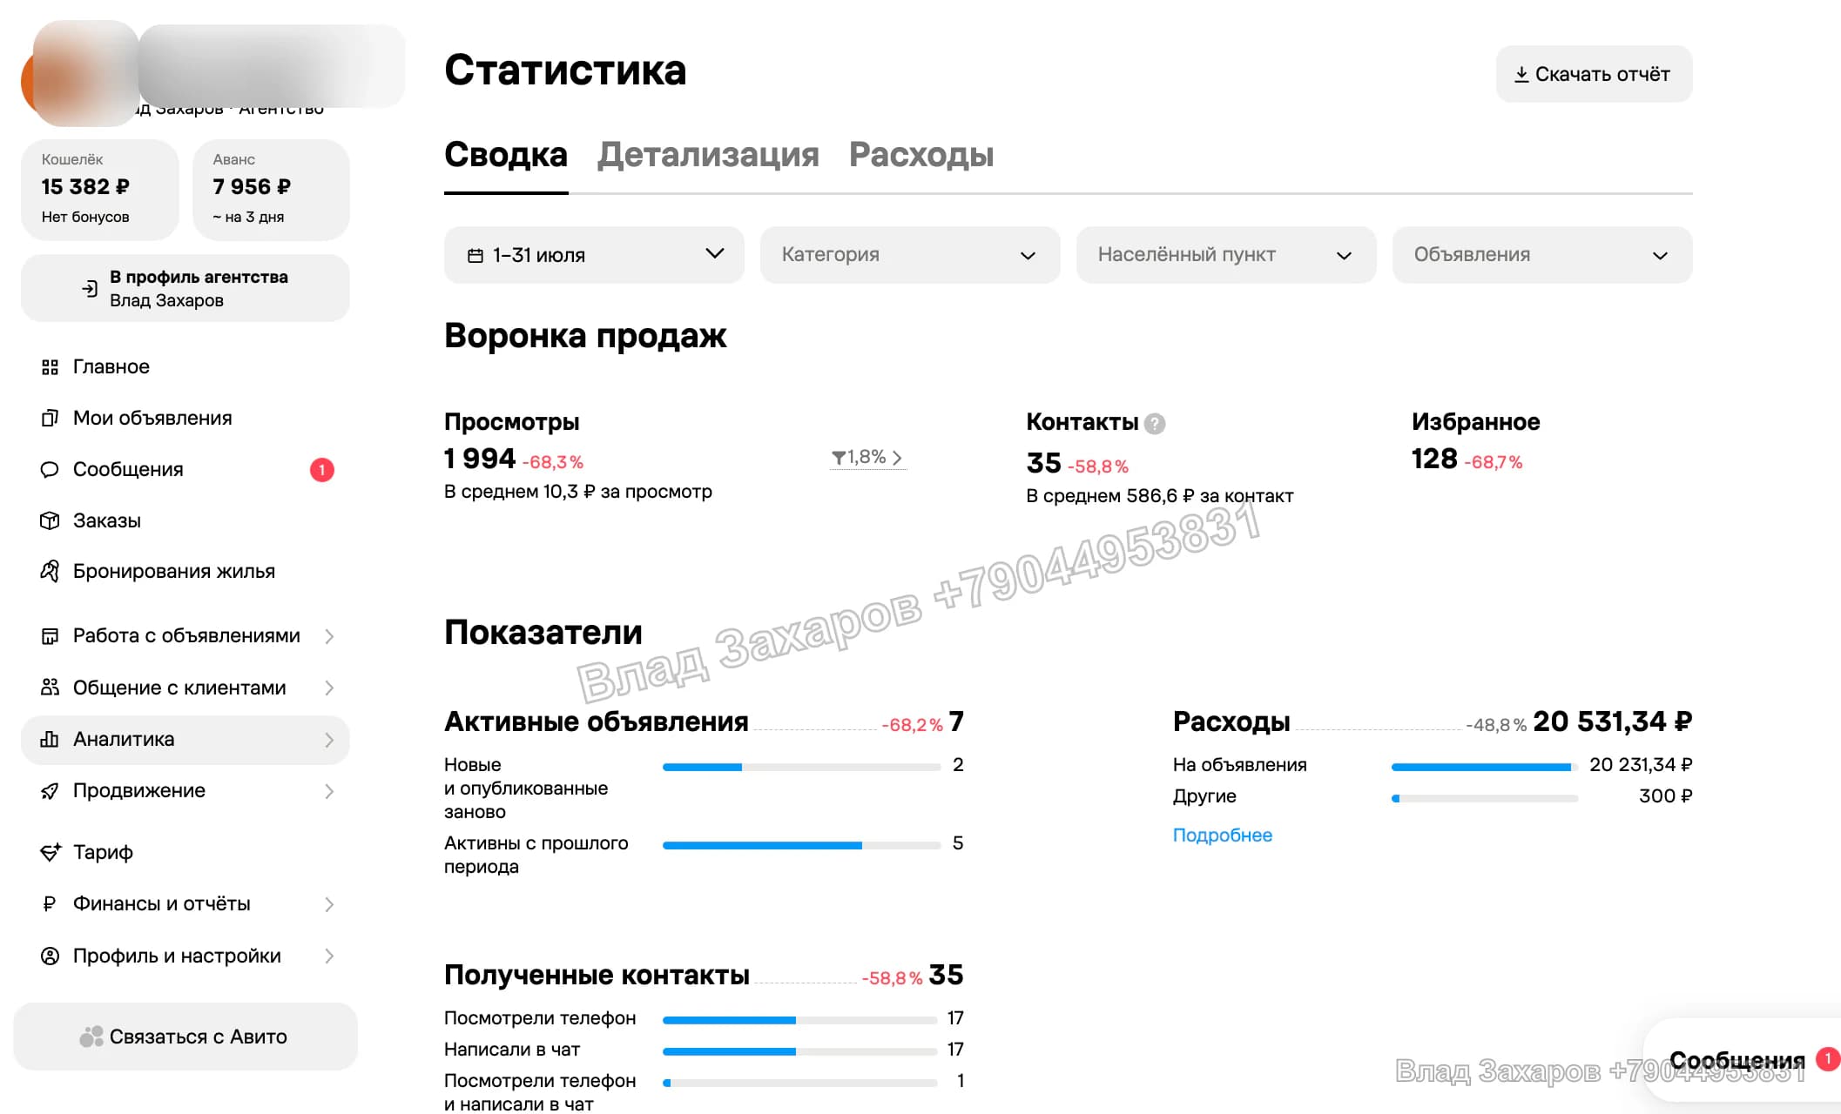Click the Общение с клиентами people icon
This screenshot has height=1114, width=1841.
50,688
